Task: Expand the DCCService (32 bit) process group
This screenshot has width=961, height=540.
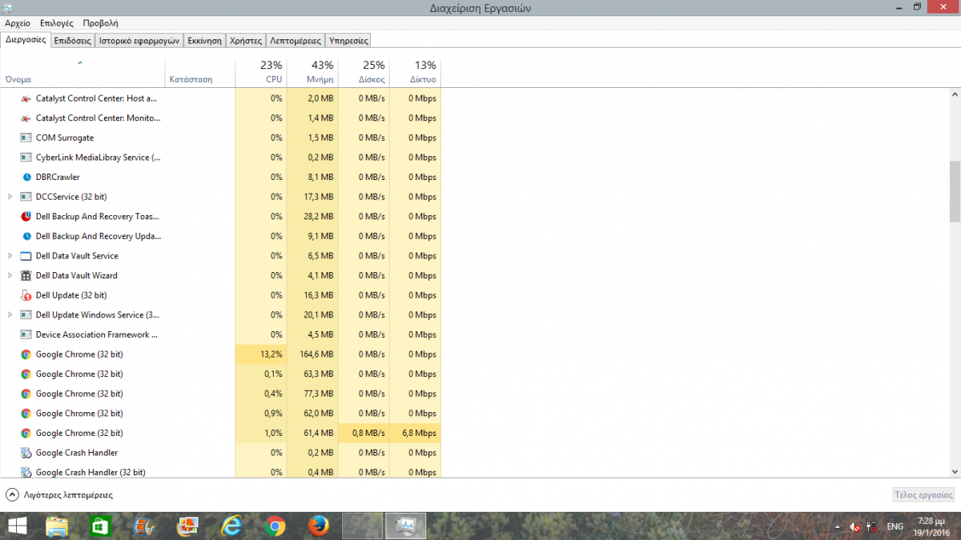Action: click(x=10, y=197)
